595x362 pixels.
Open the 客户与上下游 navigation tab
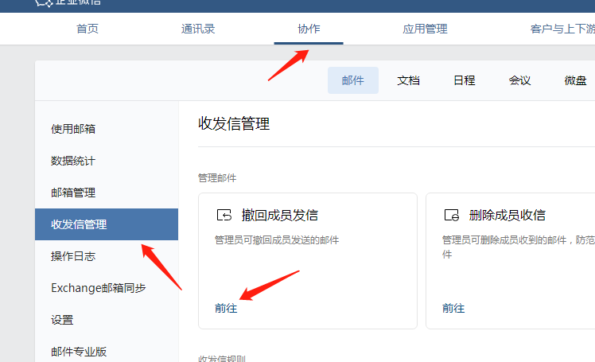pyautogui.click(x=562, y=29)
